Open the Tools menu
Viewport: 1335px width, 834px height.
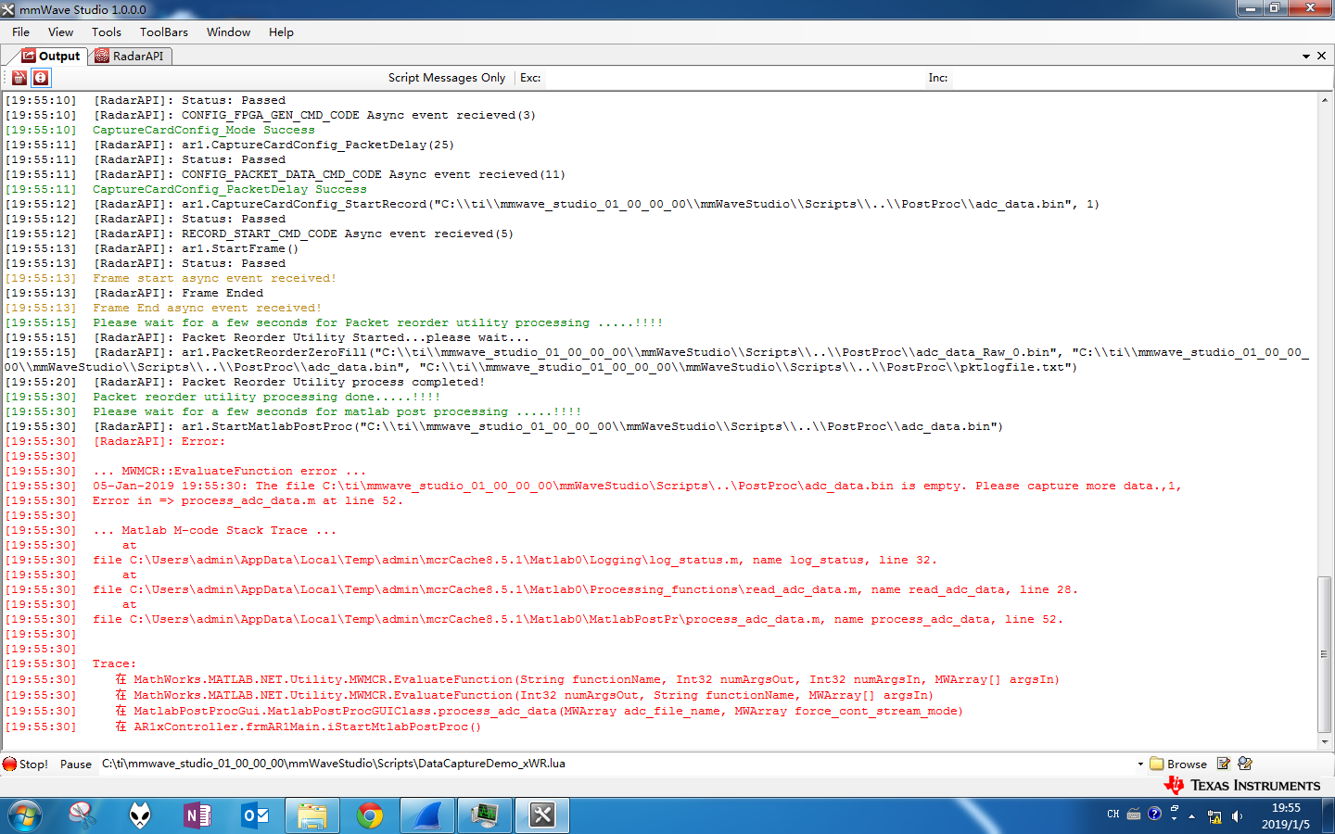[x=107, y=32]
